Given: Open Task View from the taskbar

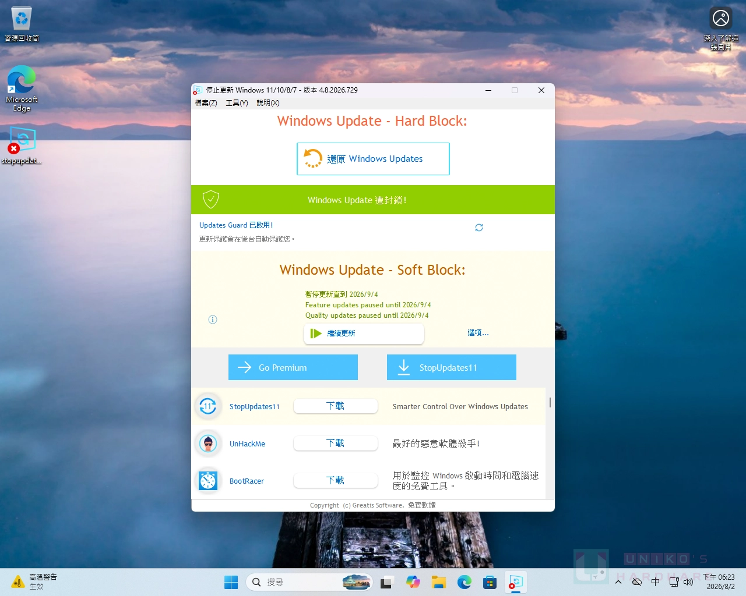Looking at the screenshot, I should [x=386, y=582].
